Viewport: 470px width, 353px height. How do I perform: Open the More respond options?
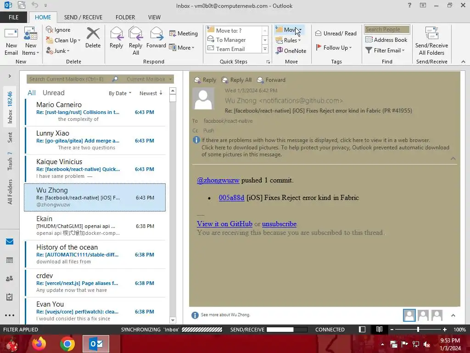click(182, 47)
